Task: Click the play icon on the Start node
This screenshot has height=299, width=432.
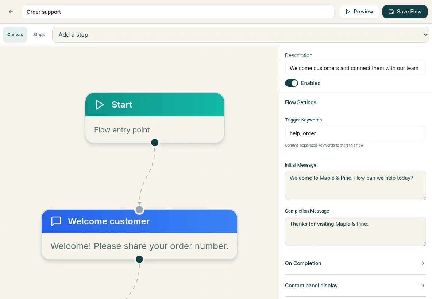Action: click(100, 105)
